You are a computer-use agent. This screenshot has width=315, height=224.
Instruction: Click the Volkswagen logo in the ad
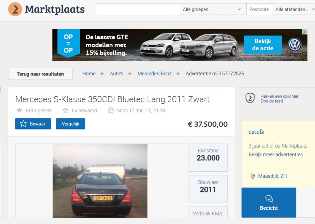295,45
